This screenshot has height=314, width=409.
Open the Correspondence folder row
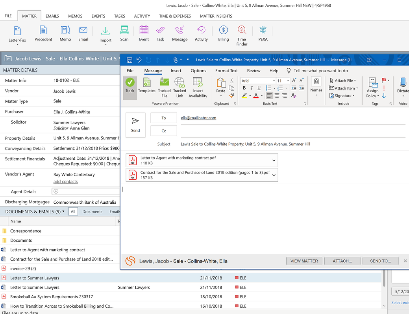tap(60, 231)
